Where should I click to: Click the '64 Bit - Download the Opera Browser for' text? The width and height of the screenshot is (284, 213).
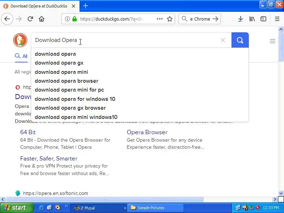[x=65, y=140]
